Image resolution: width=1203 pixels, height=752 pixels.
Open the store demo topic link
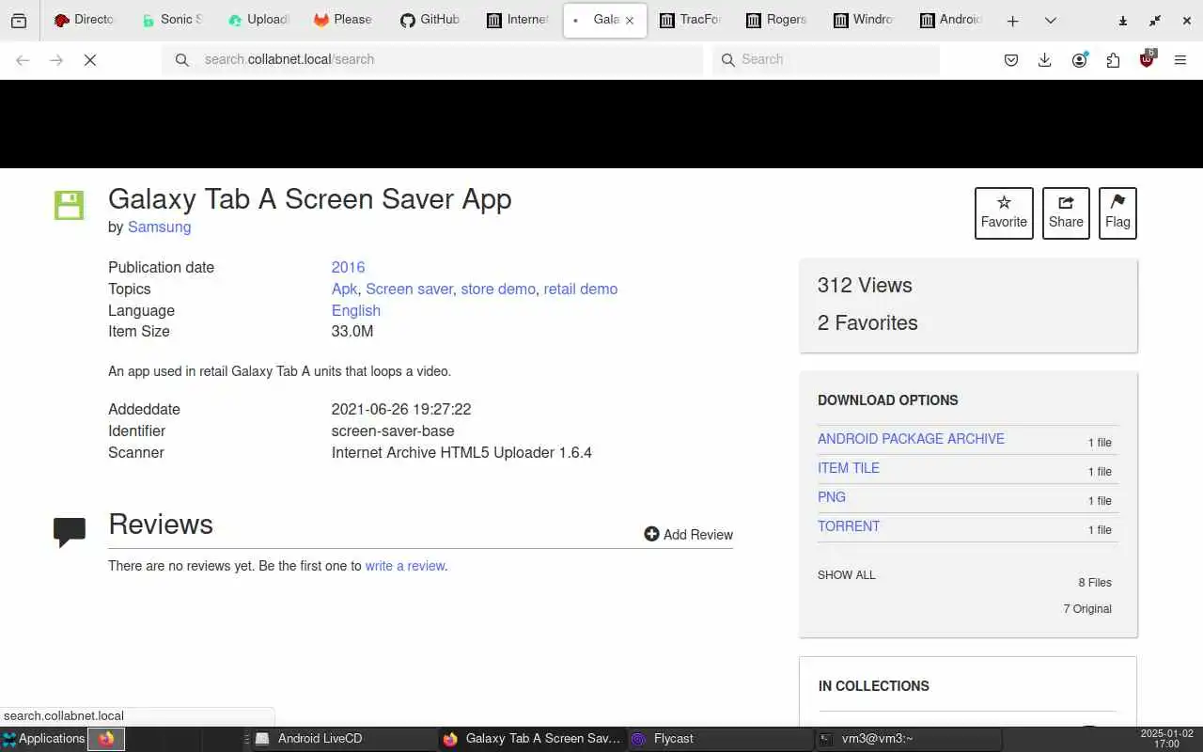tap(498, 289)
